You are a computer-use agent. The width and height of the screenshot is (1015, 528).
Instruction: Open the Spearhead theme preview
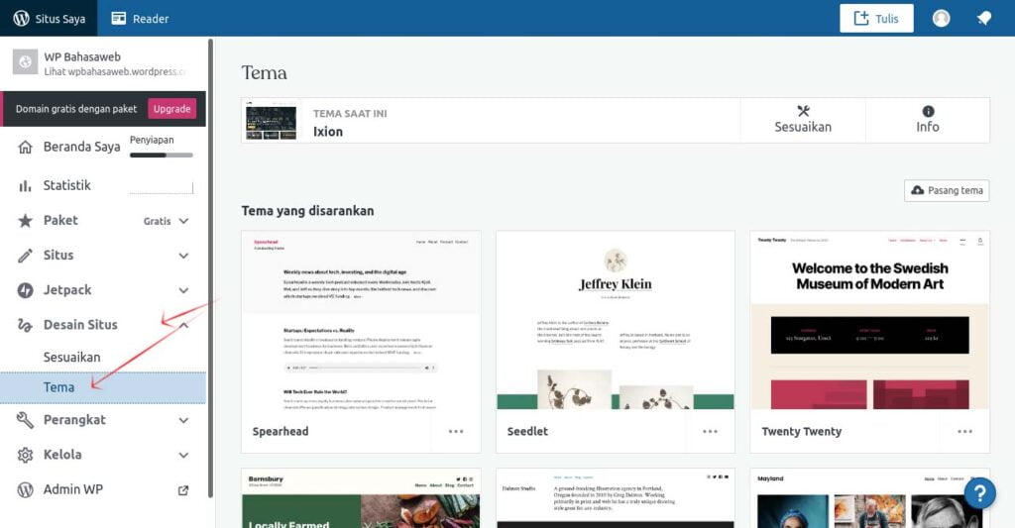[x=361, y=320]
